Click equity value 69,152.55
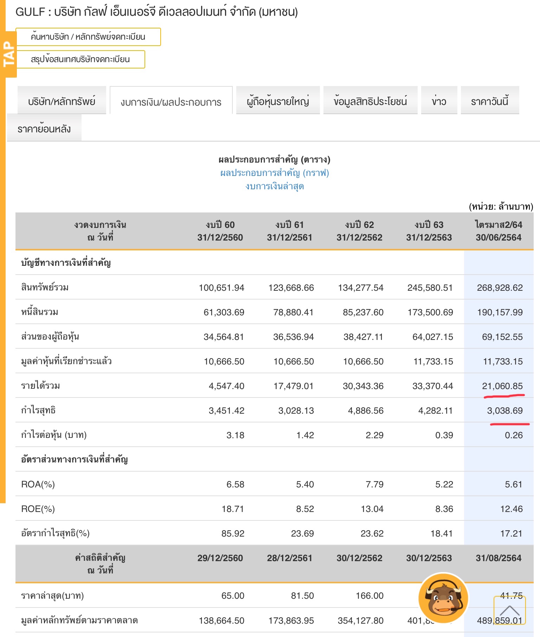Viewport: 540px width, 637px height. point(502,337)
